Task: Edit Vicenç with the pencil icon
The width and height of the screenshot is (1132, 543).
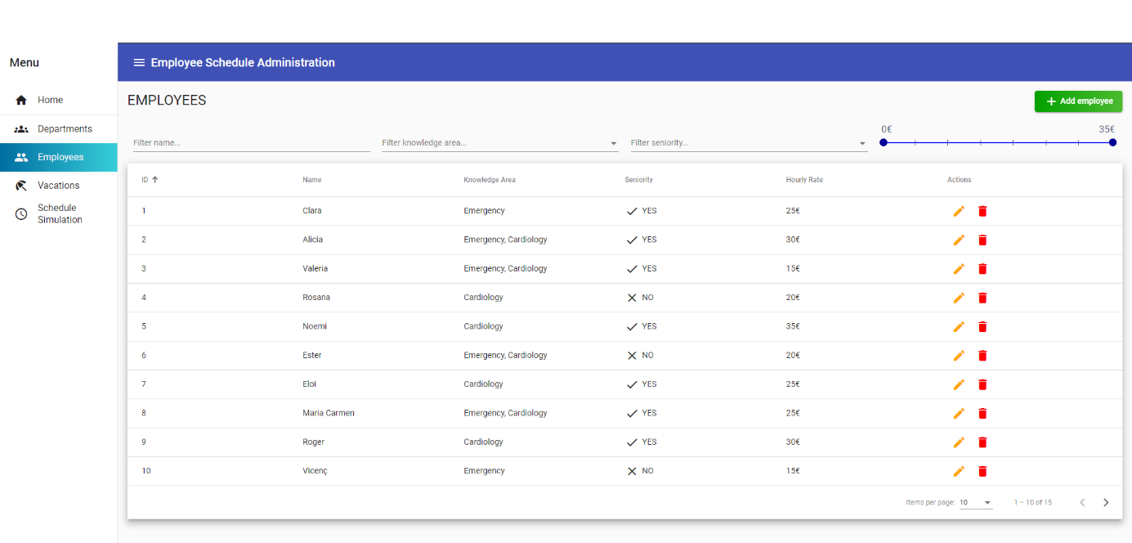Action: pyautogui.click(x=959, y=471)
